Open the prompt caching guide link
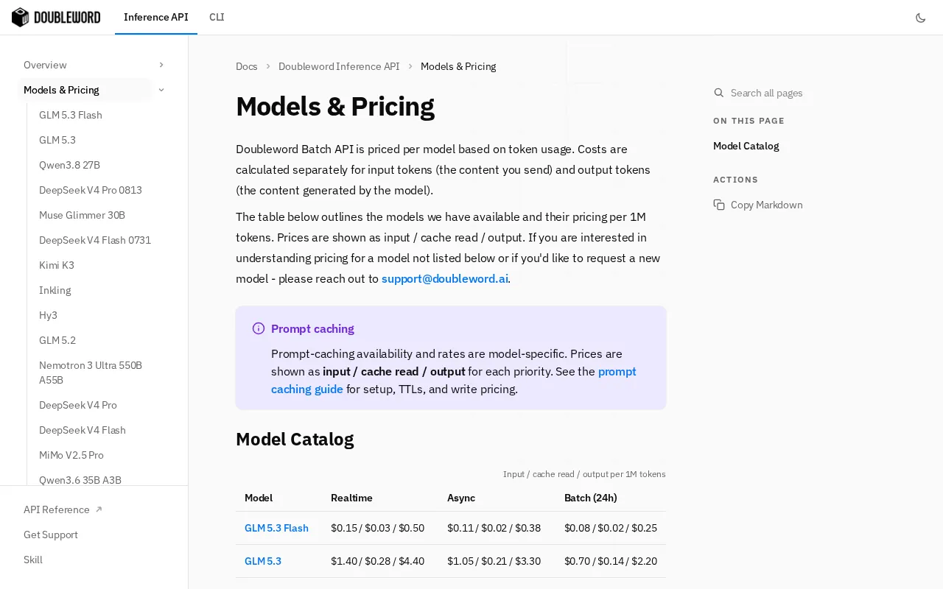This screenshot has height=589, width=943. coord(454,380)
